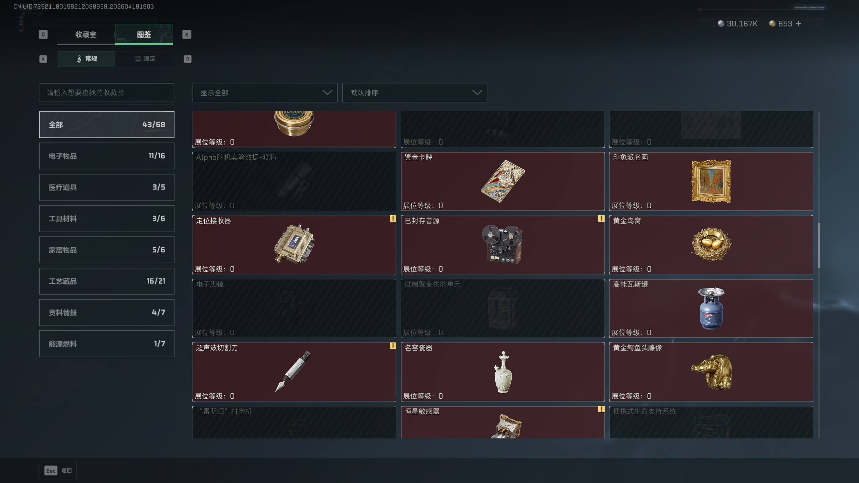Click the plus icon beside 653 currency
859x483 pixels.
coord(799,23)
